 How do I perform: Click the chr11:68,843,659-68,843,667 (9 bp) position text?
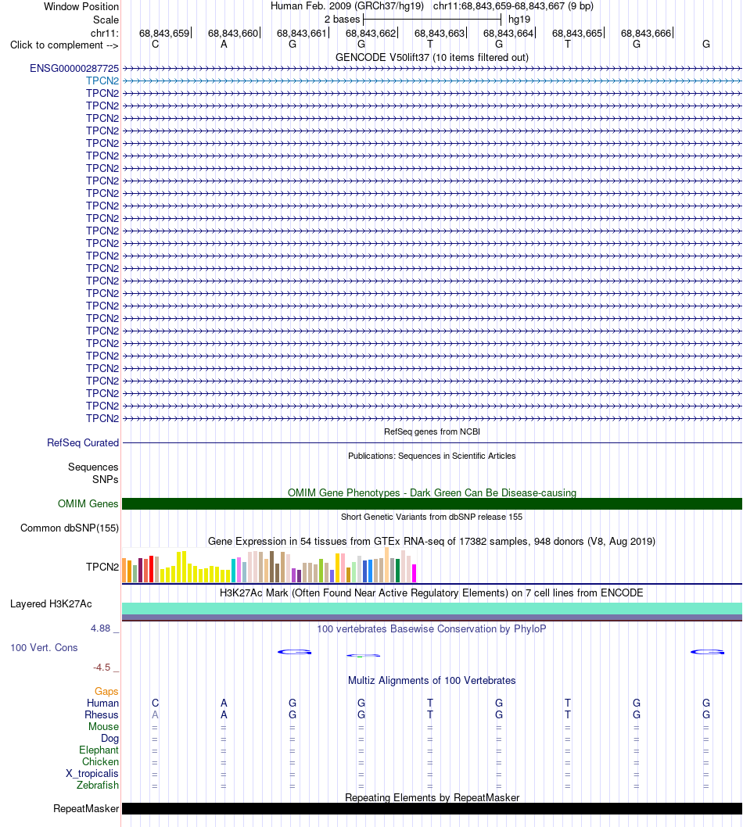(x=513, y=6)
